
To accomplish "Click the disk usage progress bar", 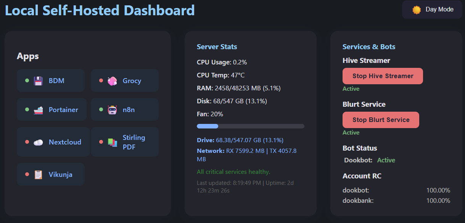I will pos(250,126).
